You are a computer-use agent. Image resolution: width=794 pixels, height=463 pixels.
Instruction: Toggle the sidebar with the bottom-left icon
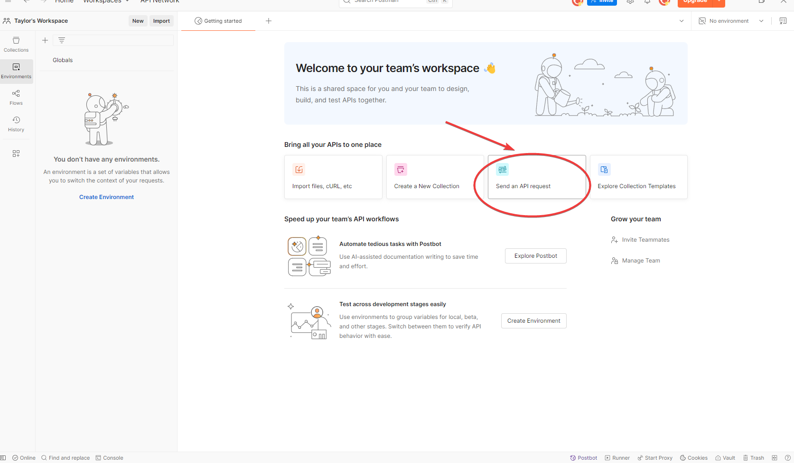point(3,458)
